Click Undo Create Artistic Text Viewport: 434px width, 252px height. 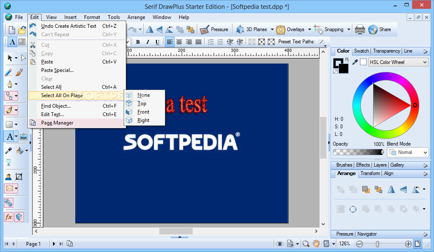point(77,26)
